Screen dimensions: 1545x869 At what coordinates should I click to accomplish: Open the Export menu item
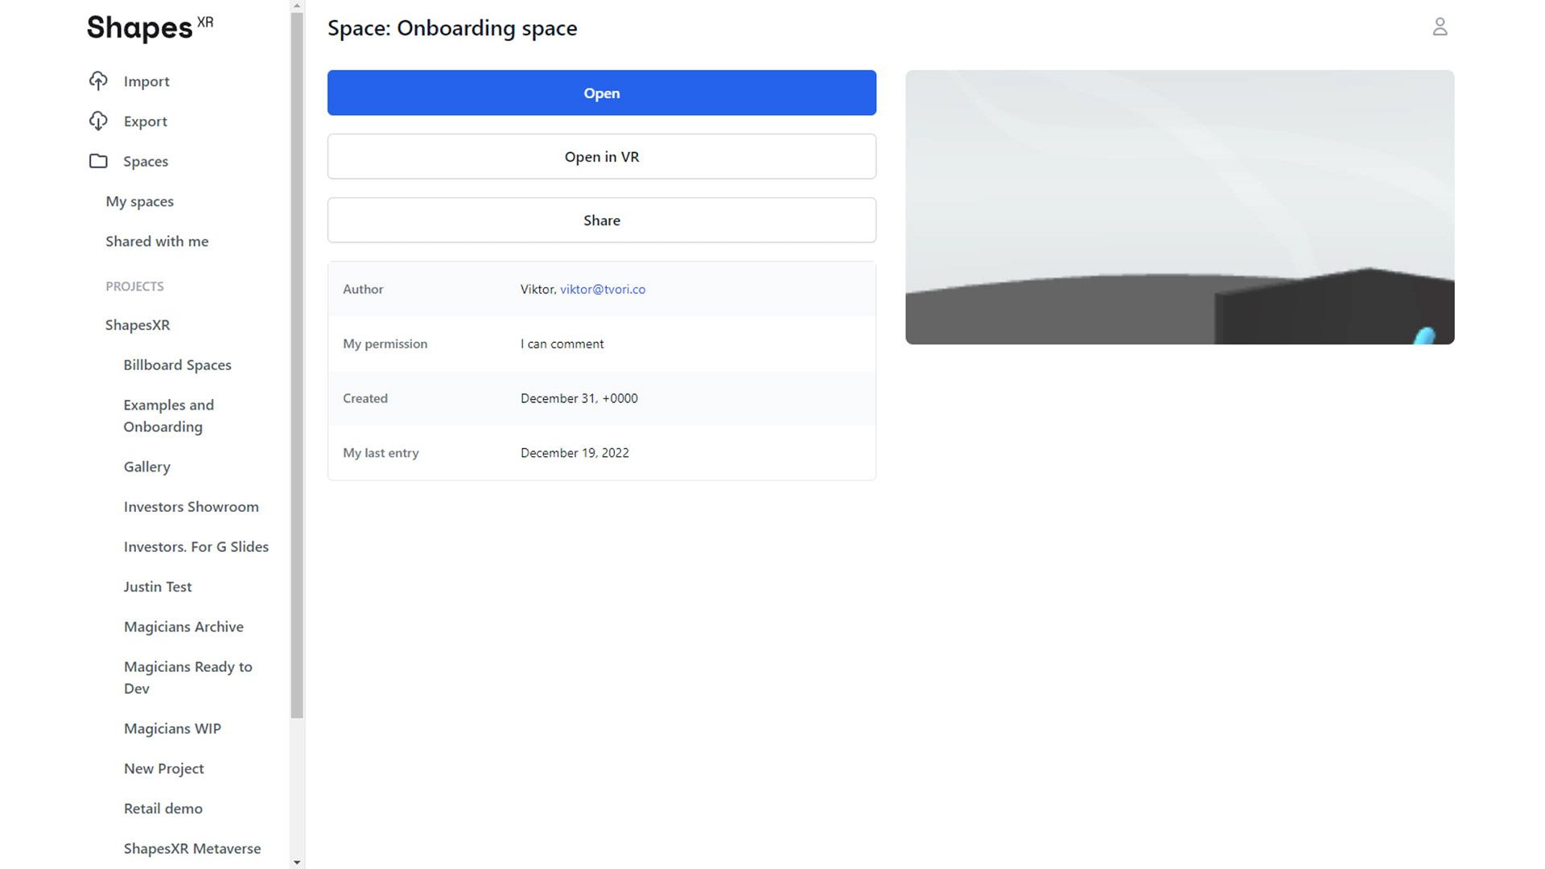point(146,121)
